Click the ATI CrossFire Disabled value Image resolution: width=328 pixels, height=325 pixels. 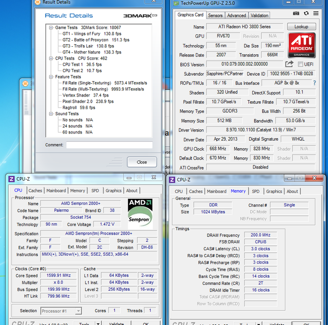[260, 167]
